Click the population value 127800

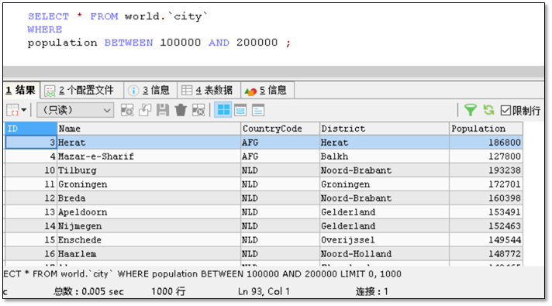tap(486, 156)
